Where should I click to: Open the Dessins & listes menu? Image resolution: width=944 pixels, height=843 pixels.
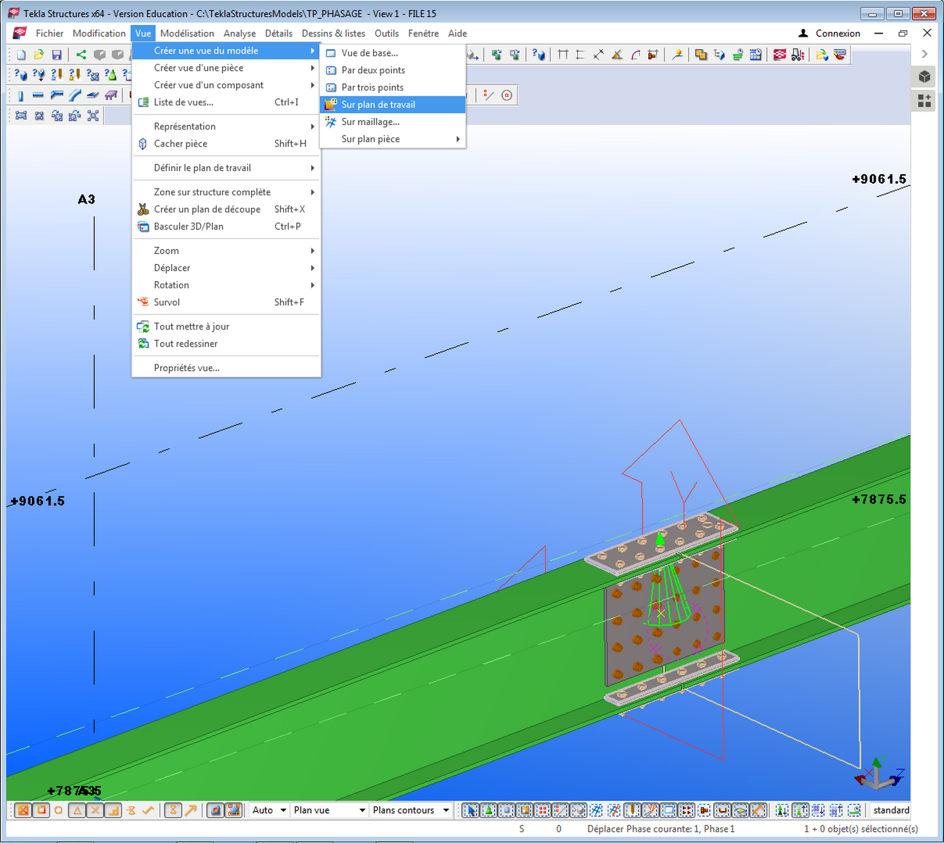click(333, 33)
